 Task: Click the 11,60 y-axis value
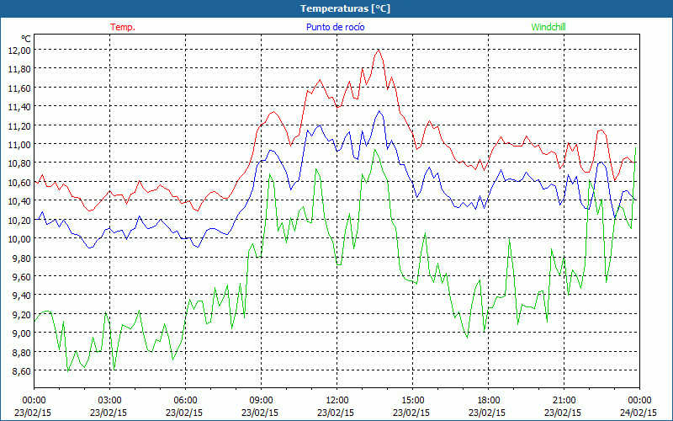pyautogui.click(x=19, y=88)
